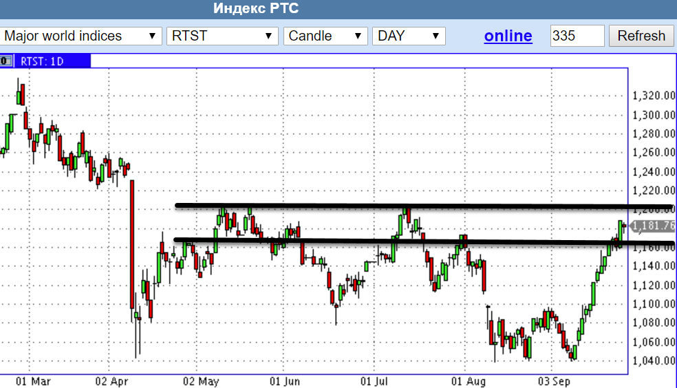Click the Индекс РТС header title

256,9
